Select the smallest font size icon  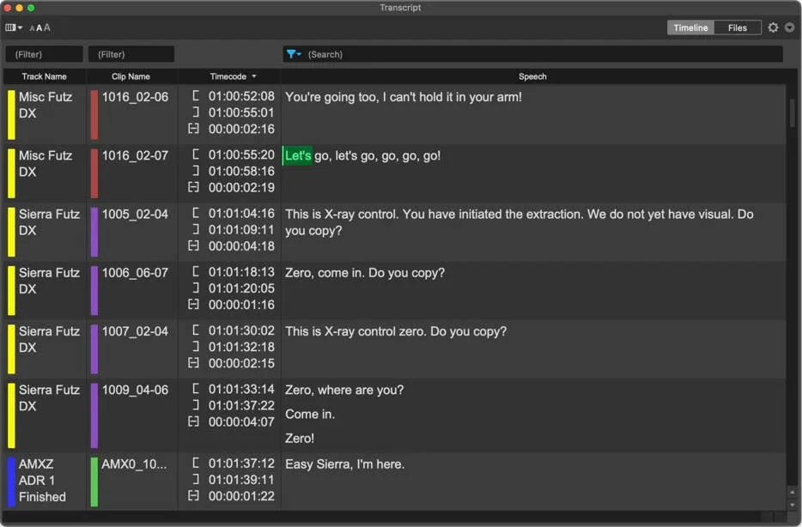point(32,27)
